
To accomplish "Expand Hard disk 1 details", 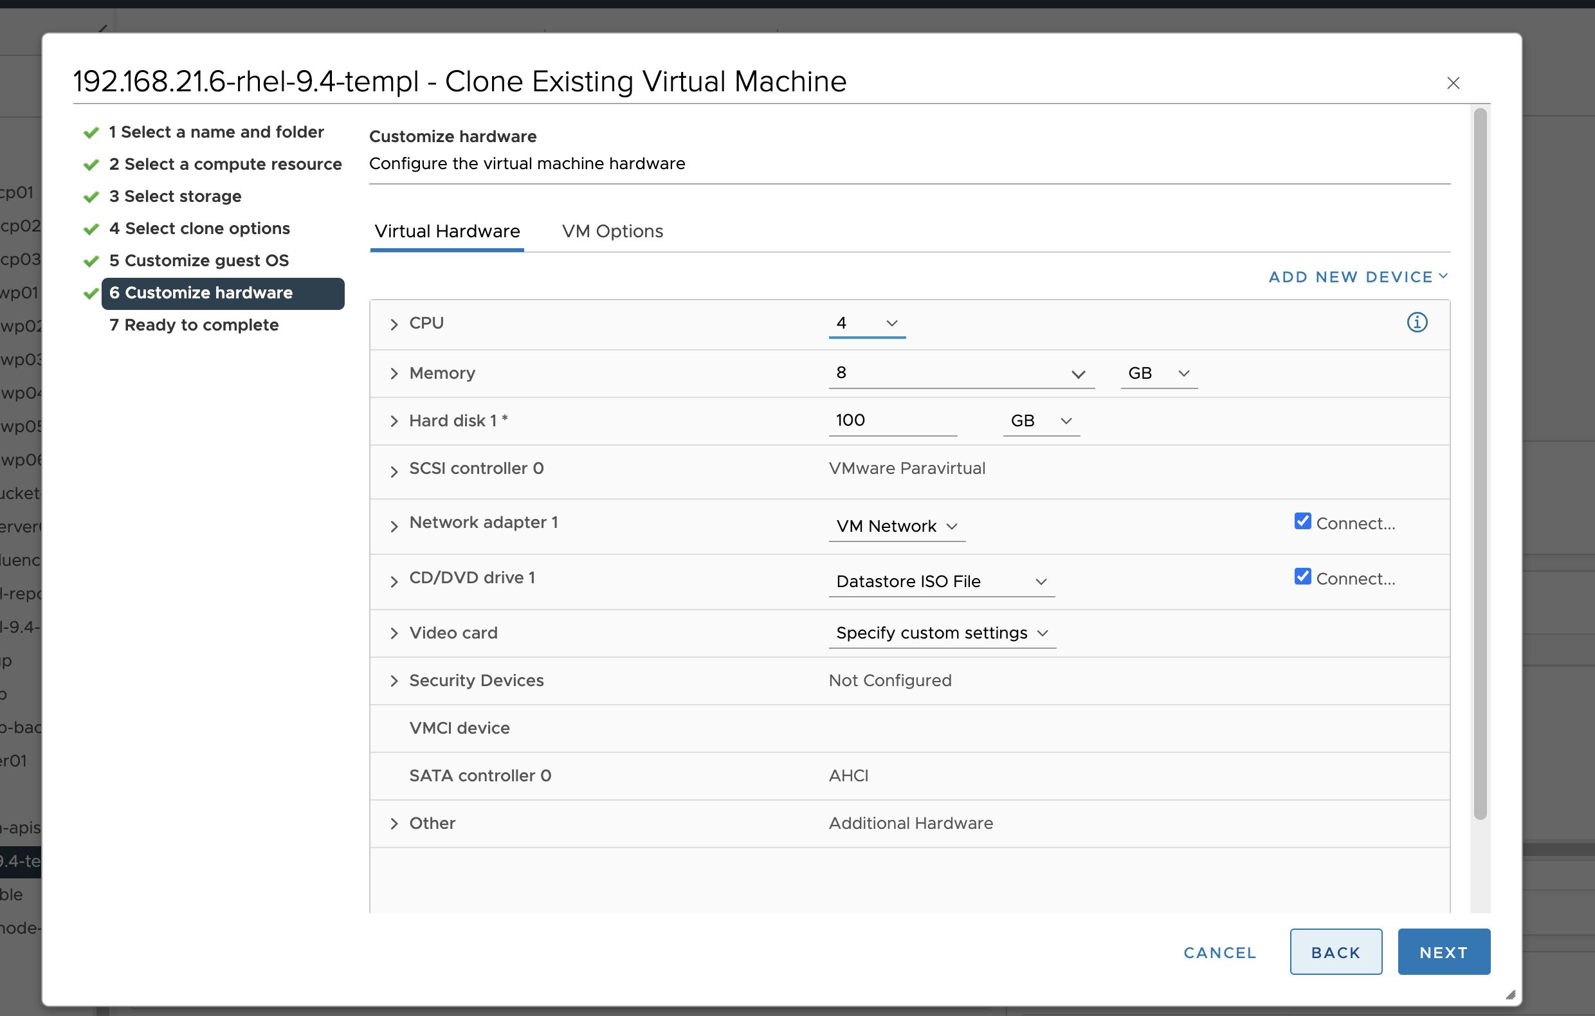I will pyautogui.click(x=394, y=421).
